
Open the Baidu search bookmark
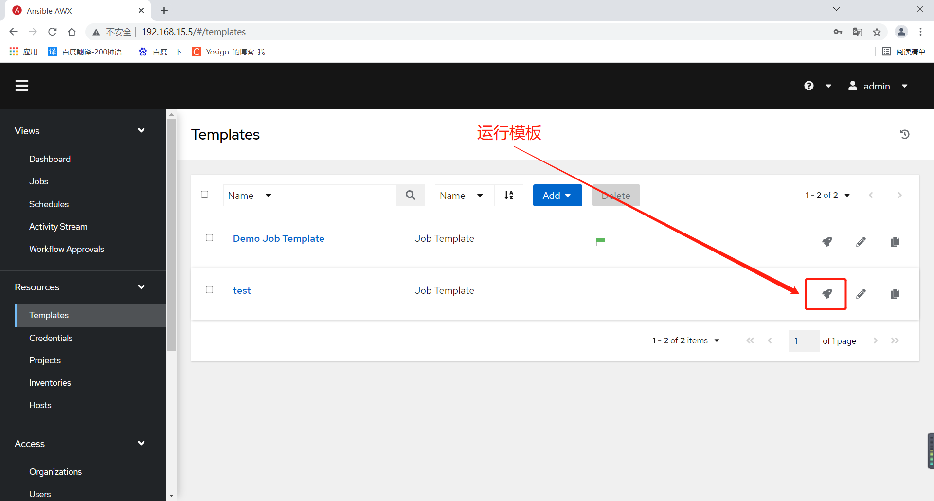pos(160,52)
